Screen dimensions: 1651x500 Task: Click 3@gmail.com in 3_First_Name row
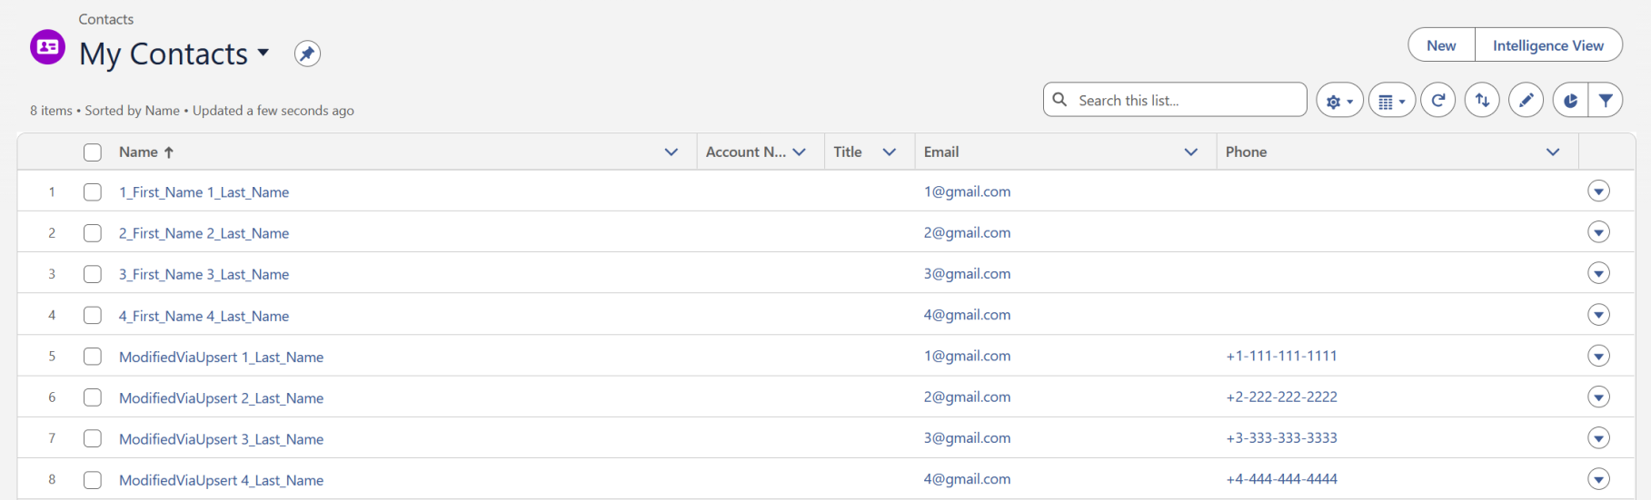point(967,273)
